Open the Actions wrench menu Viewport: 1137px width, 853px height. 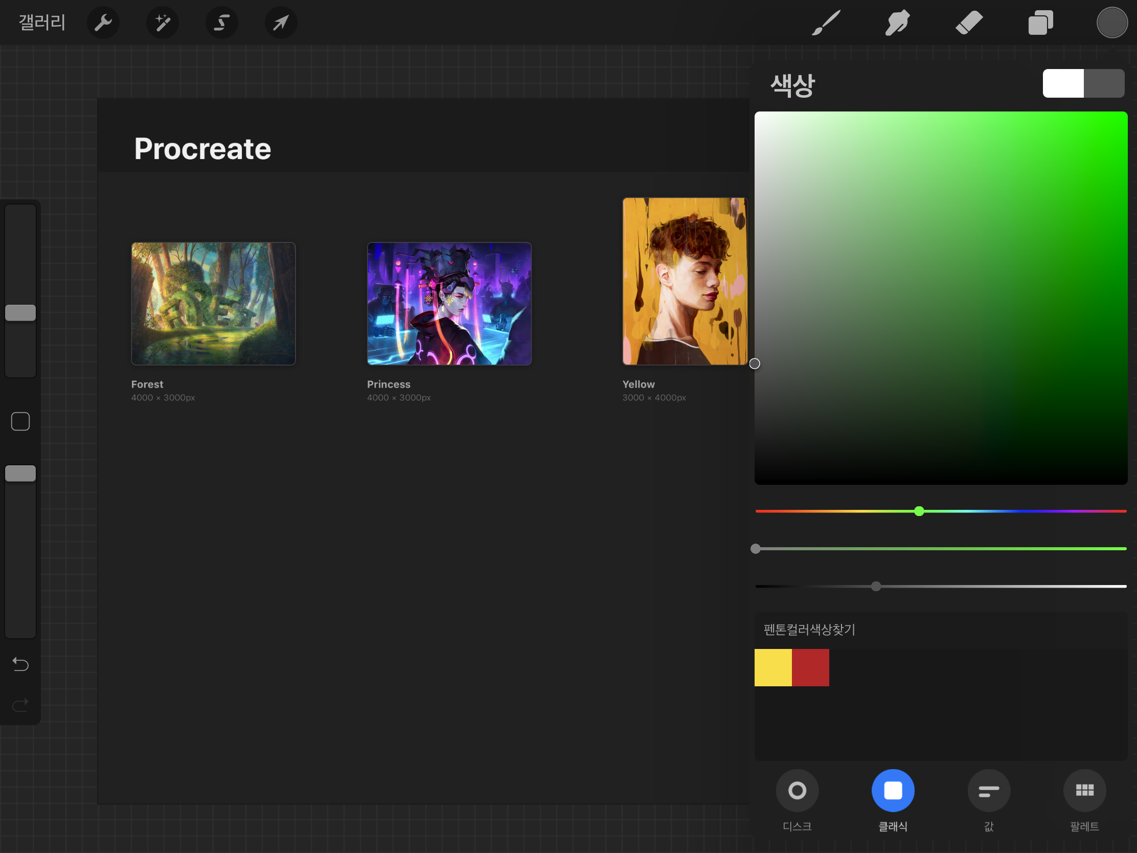click(x=103, y=23)
